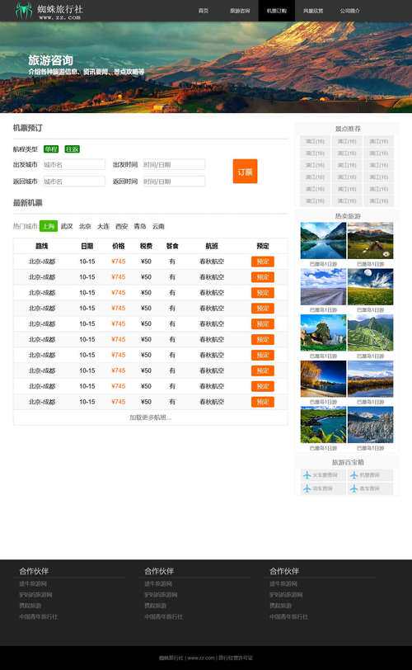Screen dimensions: 412x670
Task: Open 公司简介 navigation item
Action: coord(349,11)
